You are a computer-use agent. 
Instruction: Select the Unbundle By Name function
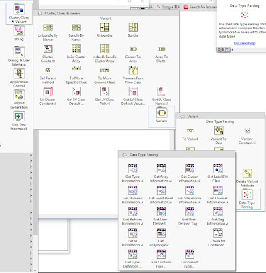pos(48,32)
